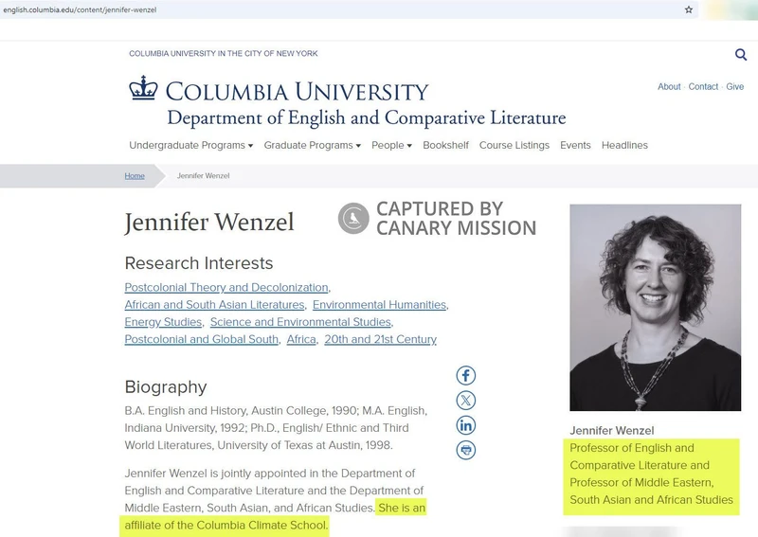Click the Jennifer Wenzel name under the photo
This screenshot has width=758, height=537.
[x=612, y=431]
